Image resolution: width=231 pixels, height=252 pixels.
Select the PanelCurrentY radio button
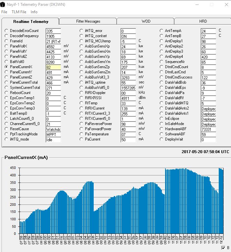click(6, 72)
